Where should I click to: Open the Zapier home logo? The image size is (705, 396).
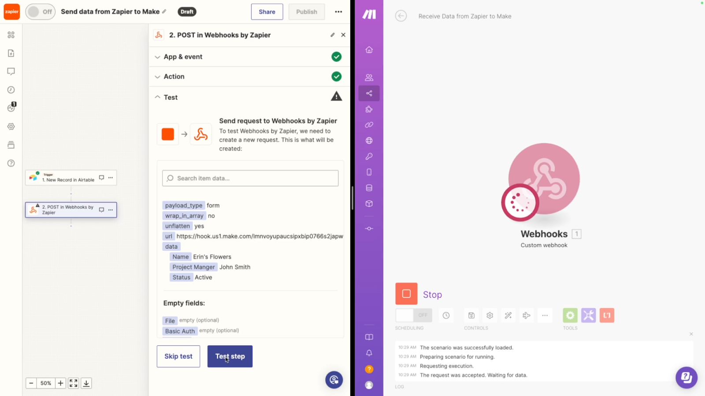[x=12, y=12]
